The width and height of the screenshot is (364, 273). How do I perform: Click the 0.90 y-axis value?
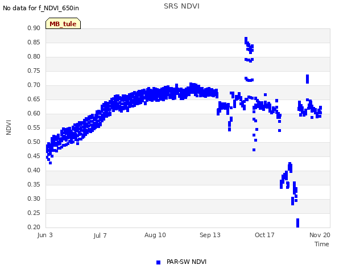click(x=34, y=28)
